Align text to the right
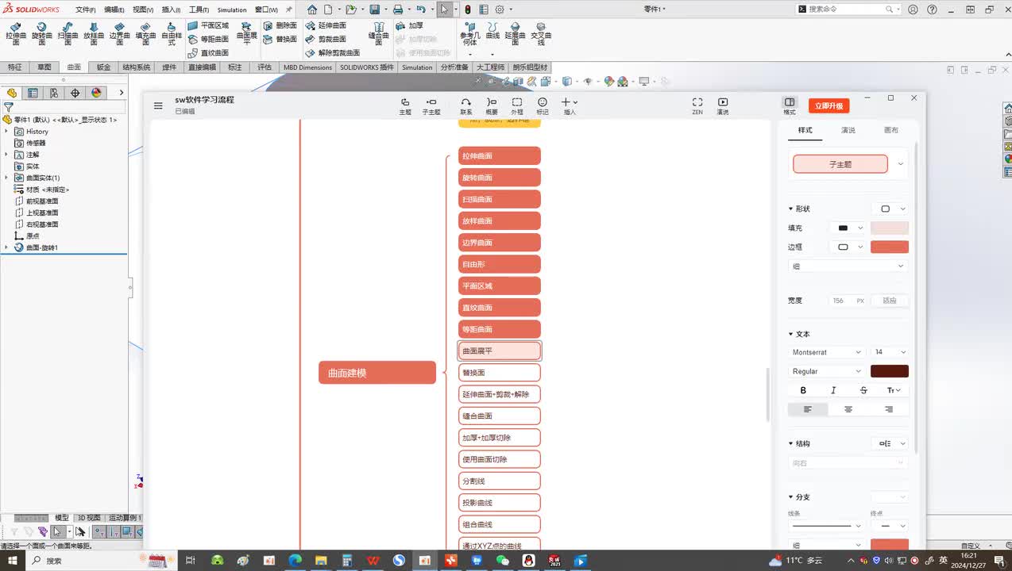This screenshot has height=571, width=1012. (889, 409)
